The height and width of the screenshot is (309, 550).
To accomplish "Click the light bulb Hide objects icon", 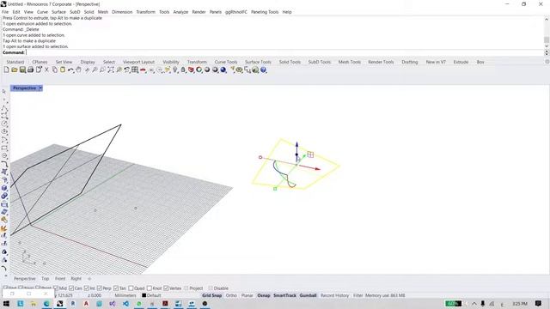I will (175, 70).
